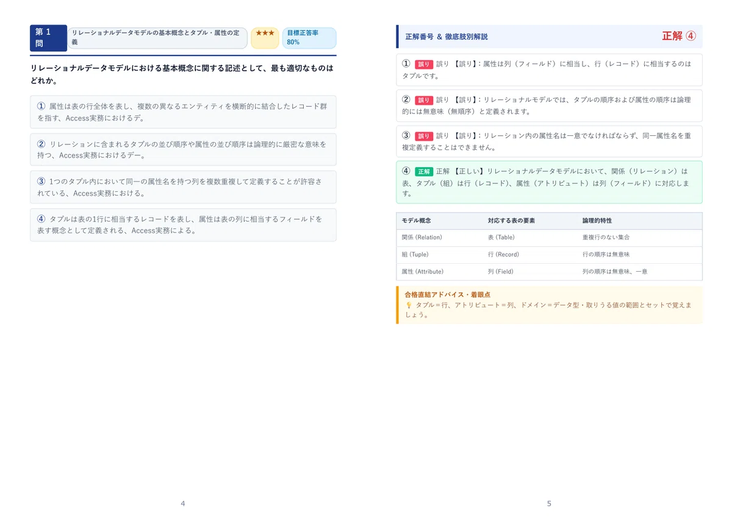Image resolution: width=732 pixels, height=519 pixels.
Task: Click the green explanation ④ box text
Action: pyautogui.click(x=549, y=182)
